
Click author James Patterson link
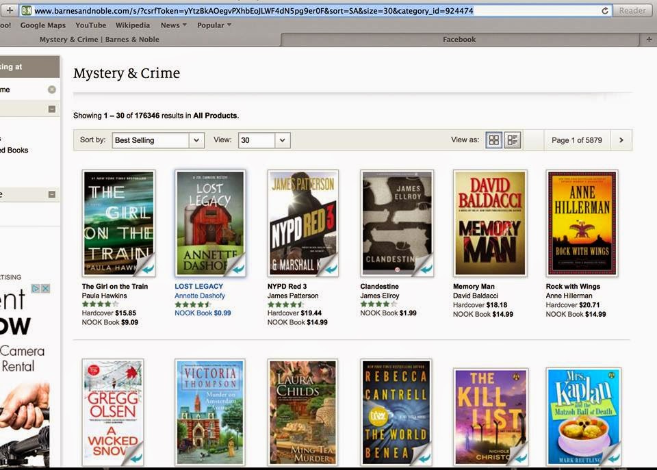[x=293, y=296]
